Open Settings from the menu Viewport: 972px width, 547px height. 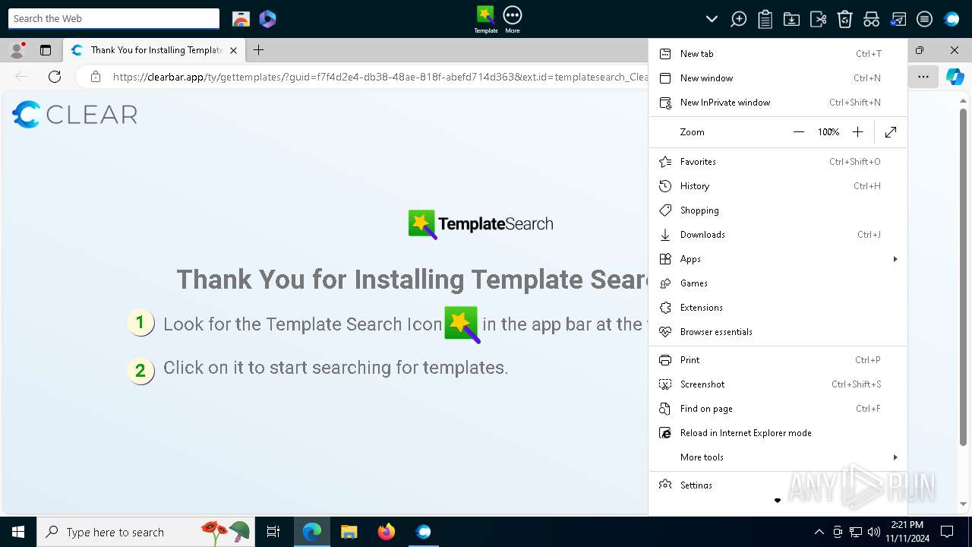pos(778,485)
